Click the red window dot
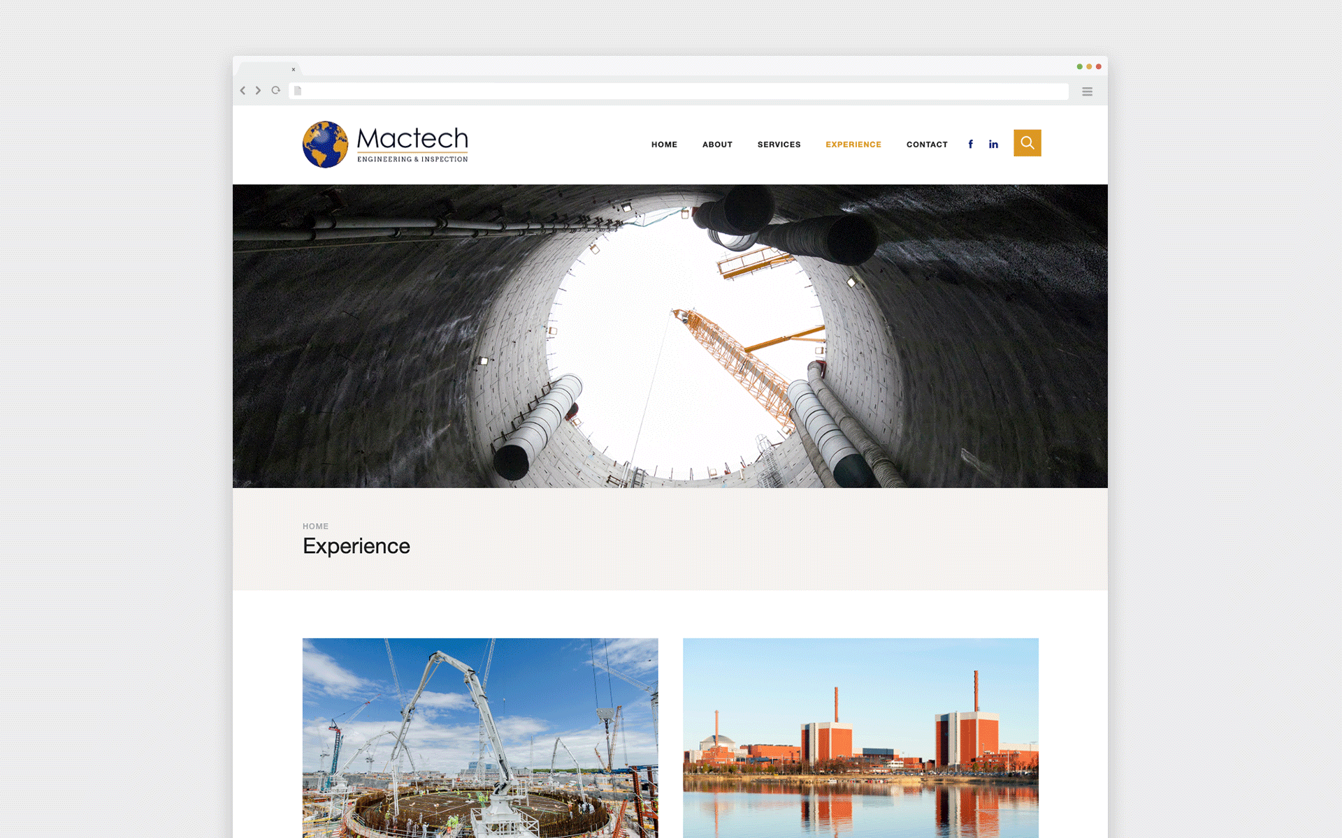The image size is (1342, 838). pyautogui.click(x=1099, y=66)
